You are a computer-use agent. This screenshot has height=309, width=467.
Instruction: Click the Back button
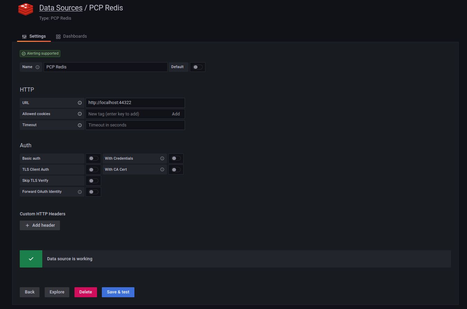pyautogui.click(x=30, y=292)
